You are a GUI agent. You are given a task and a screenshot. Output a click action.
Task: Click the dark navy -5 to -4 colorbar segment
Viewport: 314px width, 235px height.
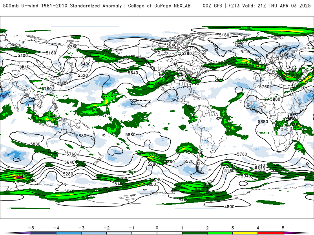(44, 233)
